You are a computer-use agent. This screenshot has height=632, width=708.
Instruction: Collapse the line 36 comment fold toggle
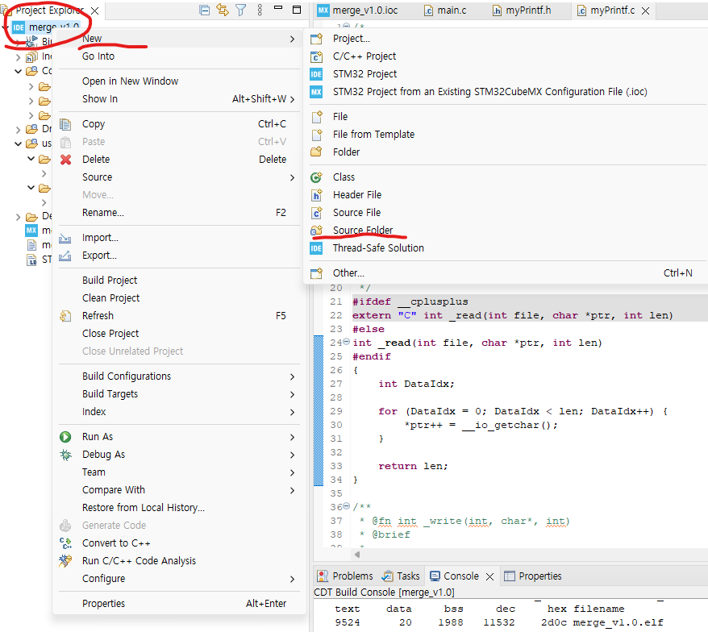[346, 506]
